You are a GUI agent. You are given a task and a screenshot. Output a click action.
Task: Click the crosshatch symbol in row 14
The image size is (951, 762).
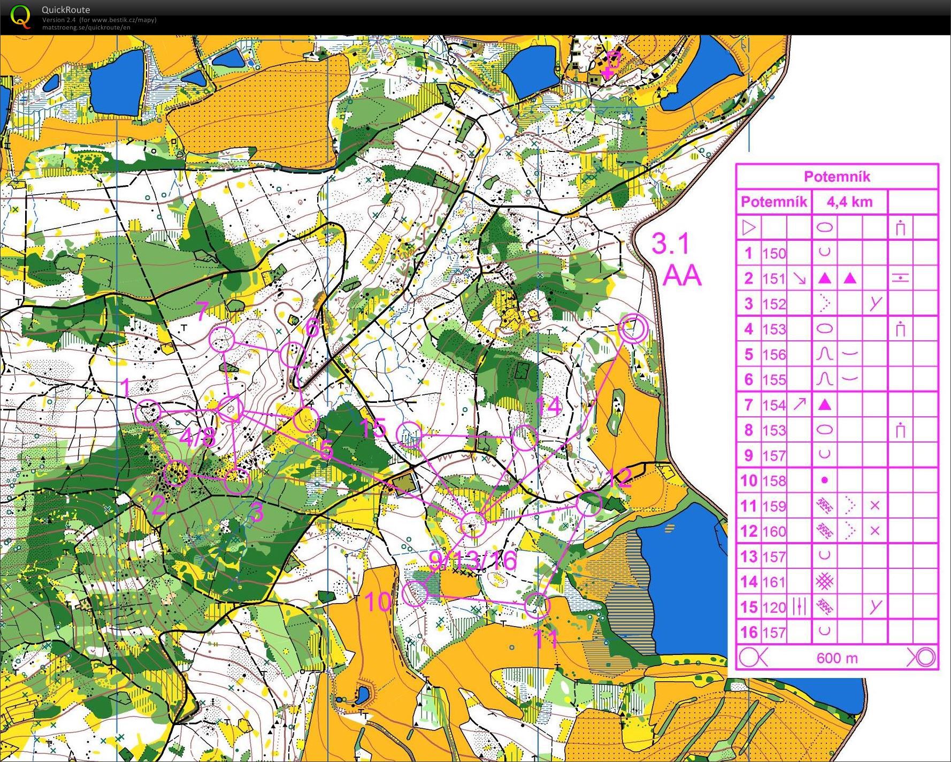825,582
